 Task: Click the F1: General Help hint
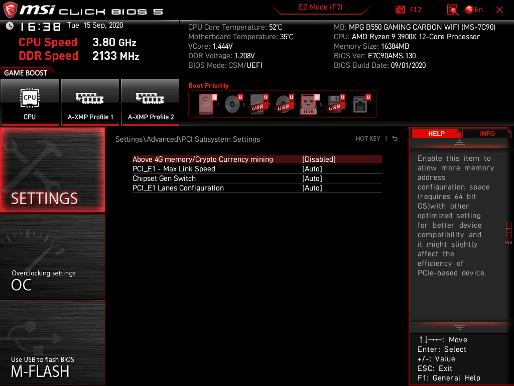click(x=449, y=378)
